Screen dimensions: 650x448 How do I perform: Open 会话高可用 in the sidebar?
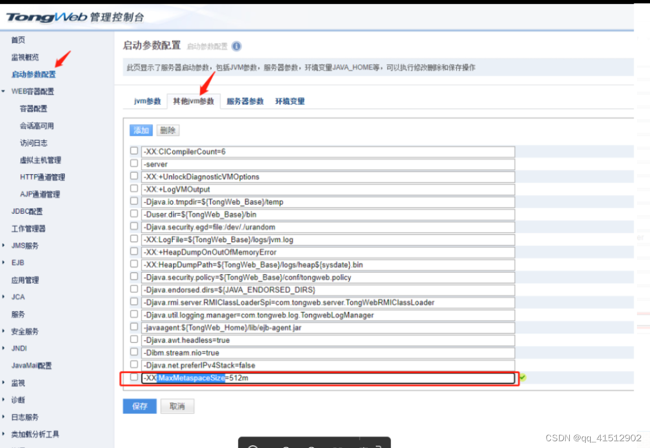37,126
